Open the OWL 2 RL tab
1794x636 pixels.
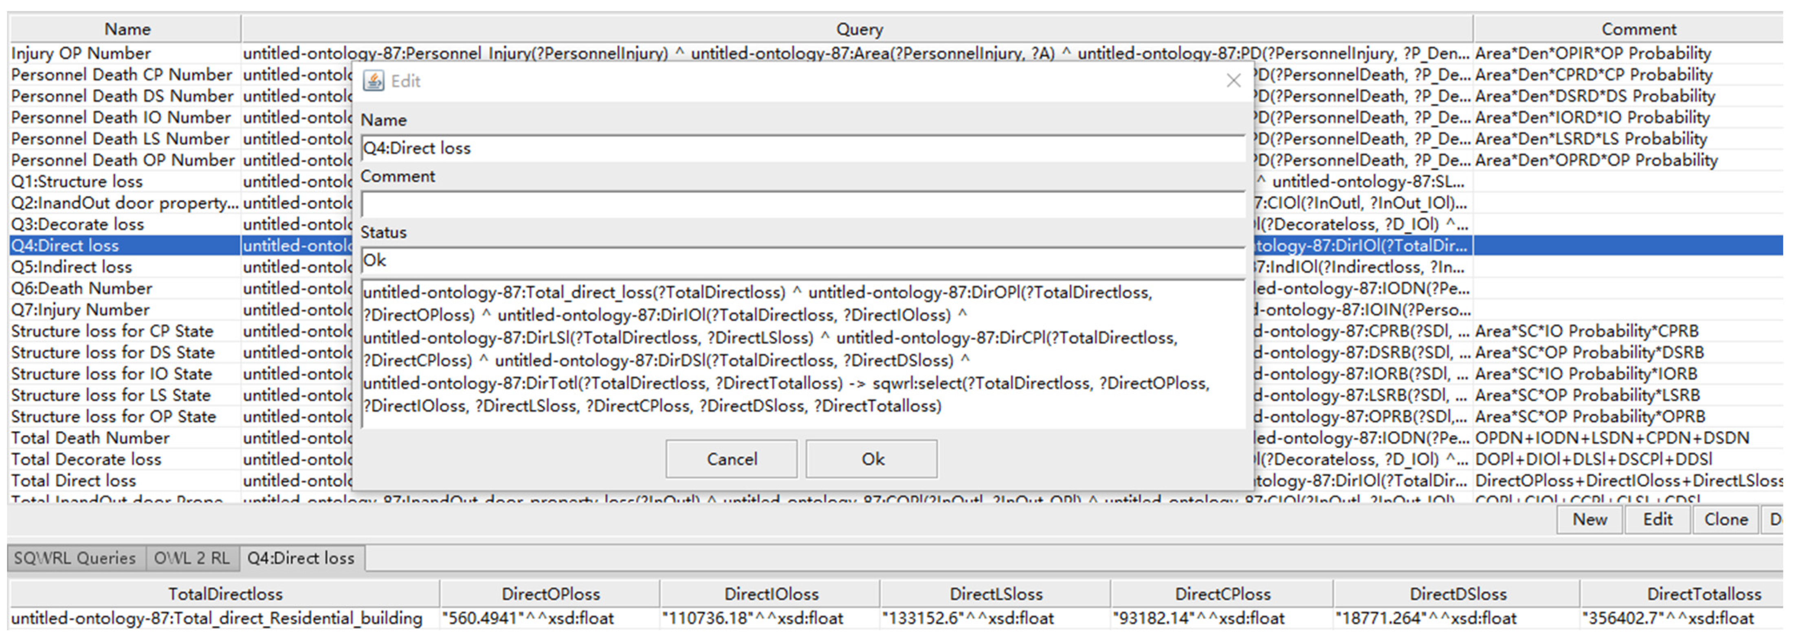[x=191, y=558]
